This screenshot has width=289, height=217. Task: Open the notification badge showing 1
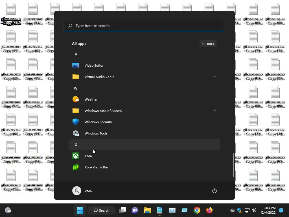281,210
